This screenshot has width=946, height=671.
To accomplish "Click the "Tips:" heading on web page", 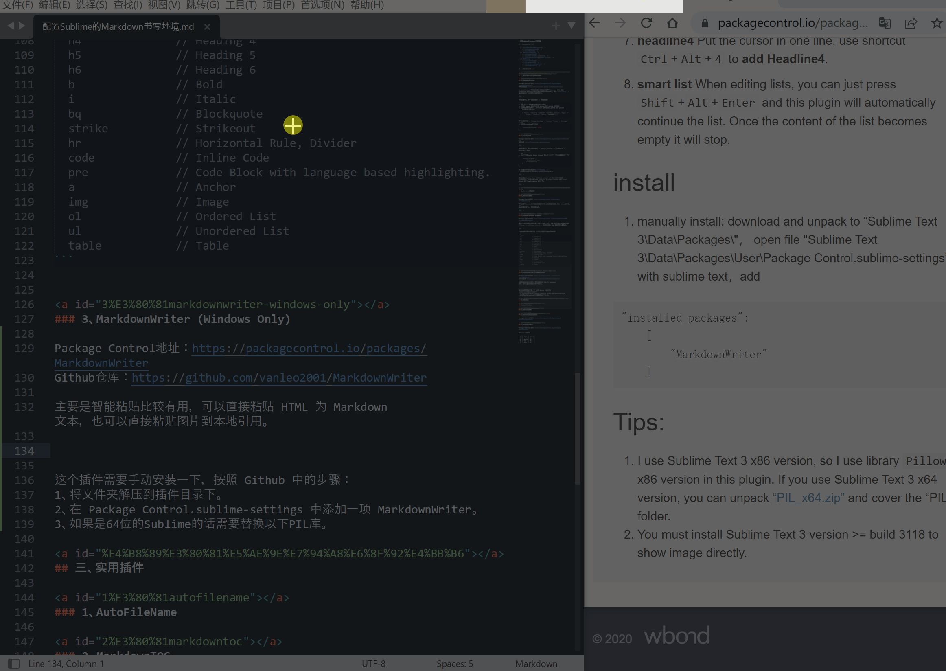I will [639, 422].
